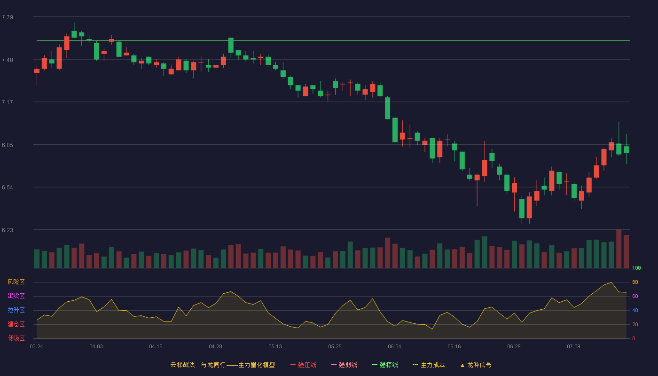
Task: Toggle the 主力成本 legend entry
Action: click(x=429, y=365)
